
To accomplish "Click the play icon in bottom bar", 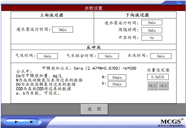I will (x=16, y=122).
